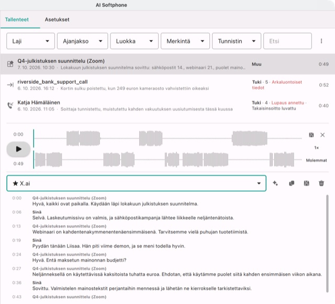The image size is (335, 304).
Task: Open the X.ai model dropdown
Action: [x=136, y=183]
